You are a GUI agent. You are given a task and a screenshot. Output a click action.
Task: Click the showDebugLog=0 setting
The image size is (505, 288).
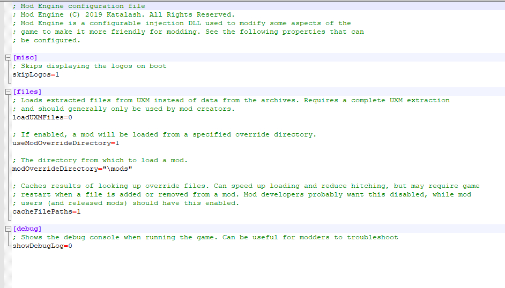pos(42,246)
